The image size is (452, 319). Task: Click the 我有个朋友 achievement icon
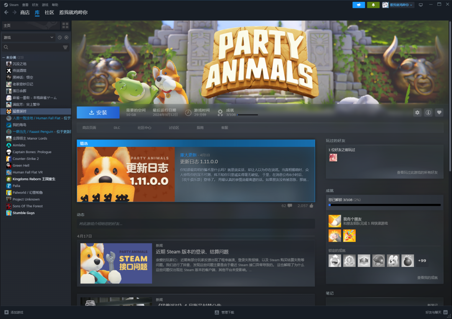pyautogui.click(x=335, y=221)
